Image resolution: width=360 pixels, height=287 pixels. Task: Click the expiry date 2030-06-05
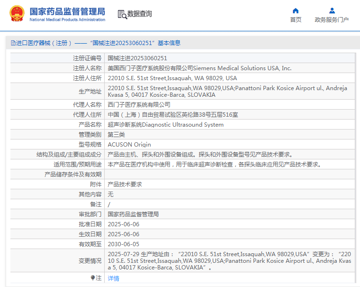point(123,244)
